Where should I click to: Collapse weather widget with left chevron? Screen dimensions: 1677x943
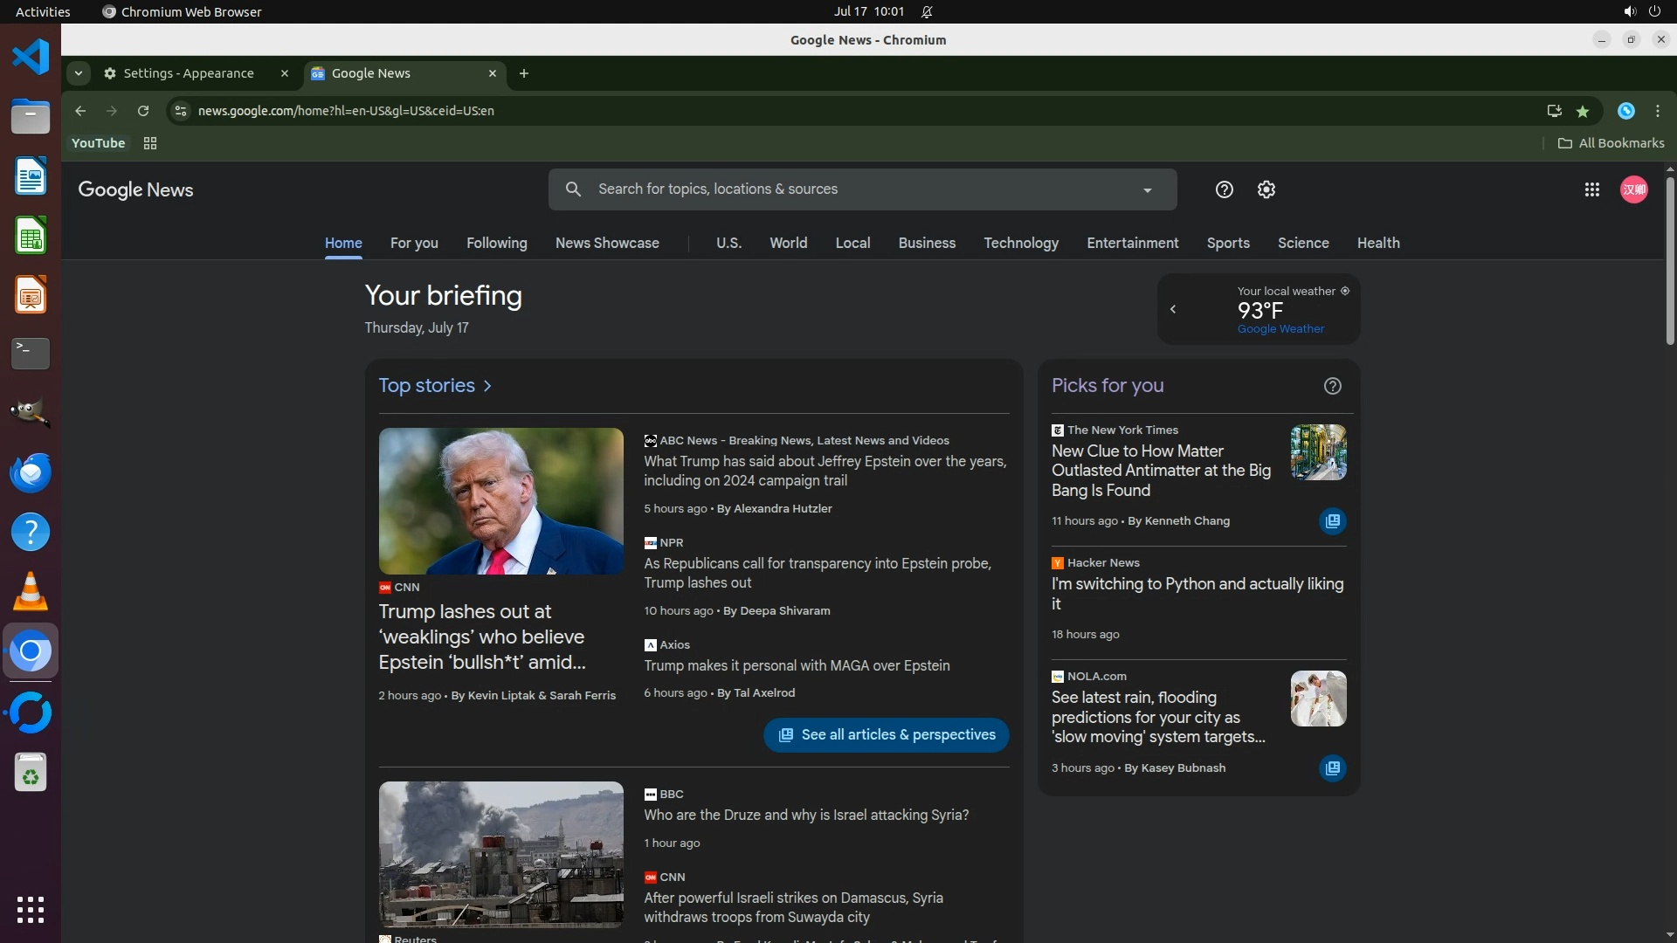point(1173,309)
